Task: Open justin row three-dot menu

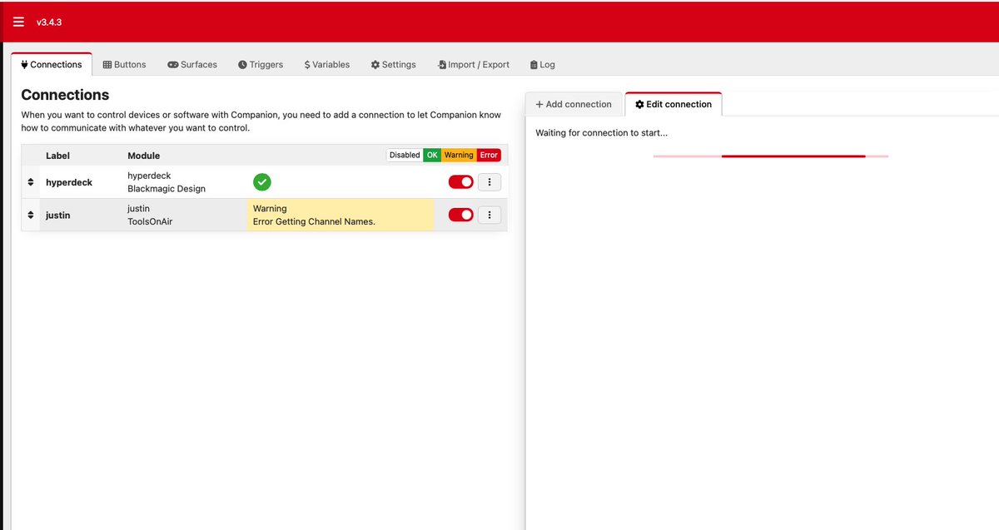Action: coord(490,215)
